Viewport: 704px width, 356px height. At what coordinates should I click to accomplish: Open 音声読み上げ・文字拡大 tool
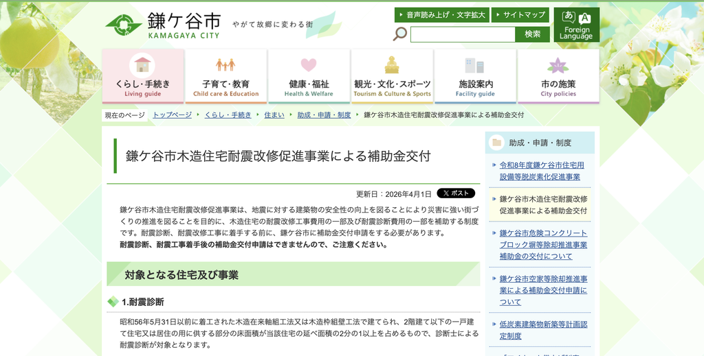442,15
